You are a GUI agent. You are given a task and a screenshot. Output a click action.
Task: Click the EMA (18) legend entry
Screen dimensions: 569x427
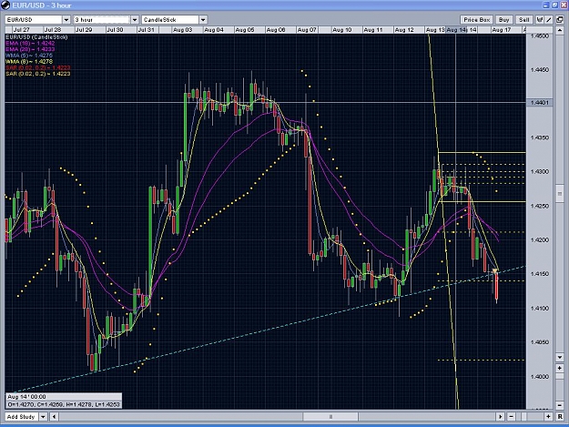[30, 43]
